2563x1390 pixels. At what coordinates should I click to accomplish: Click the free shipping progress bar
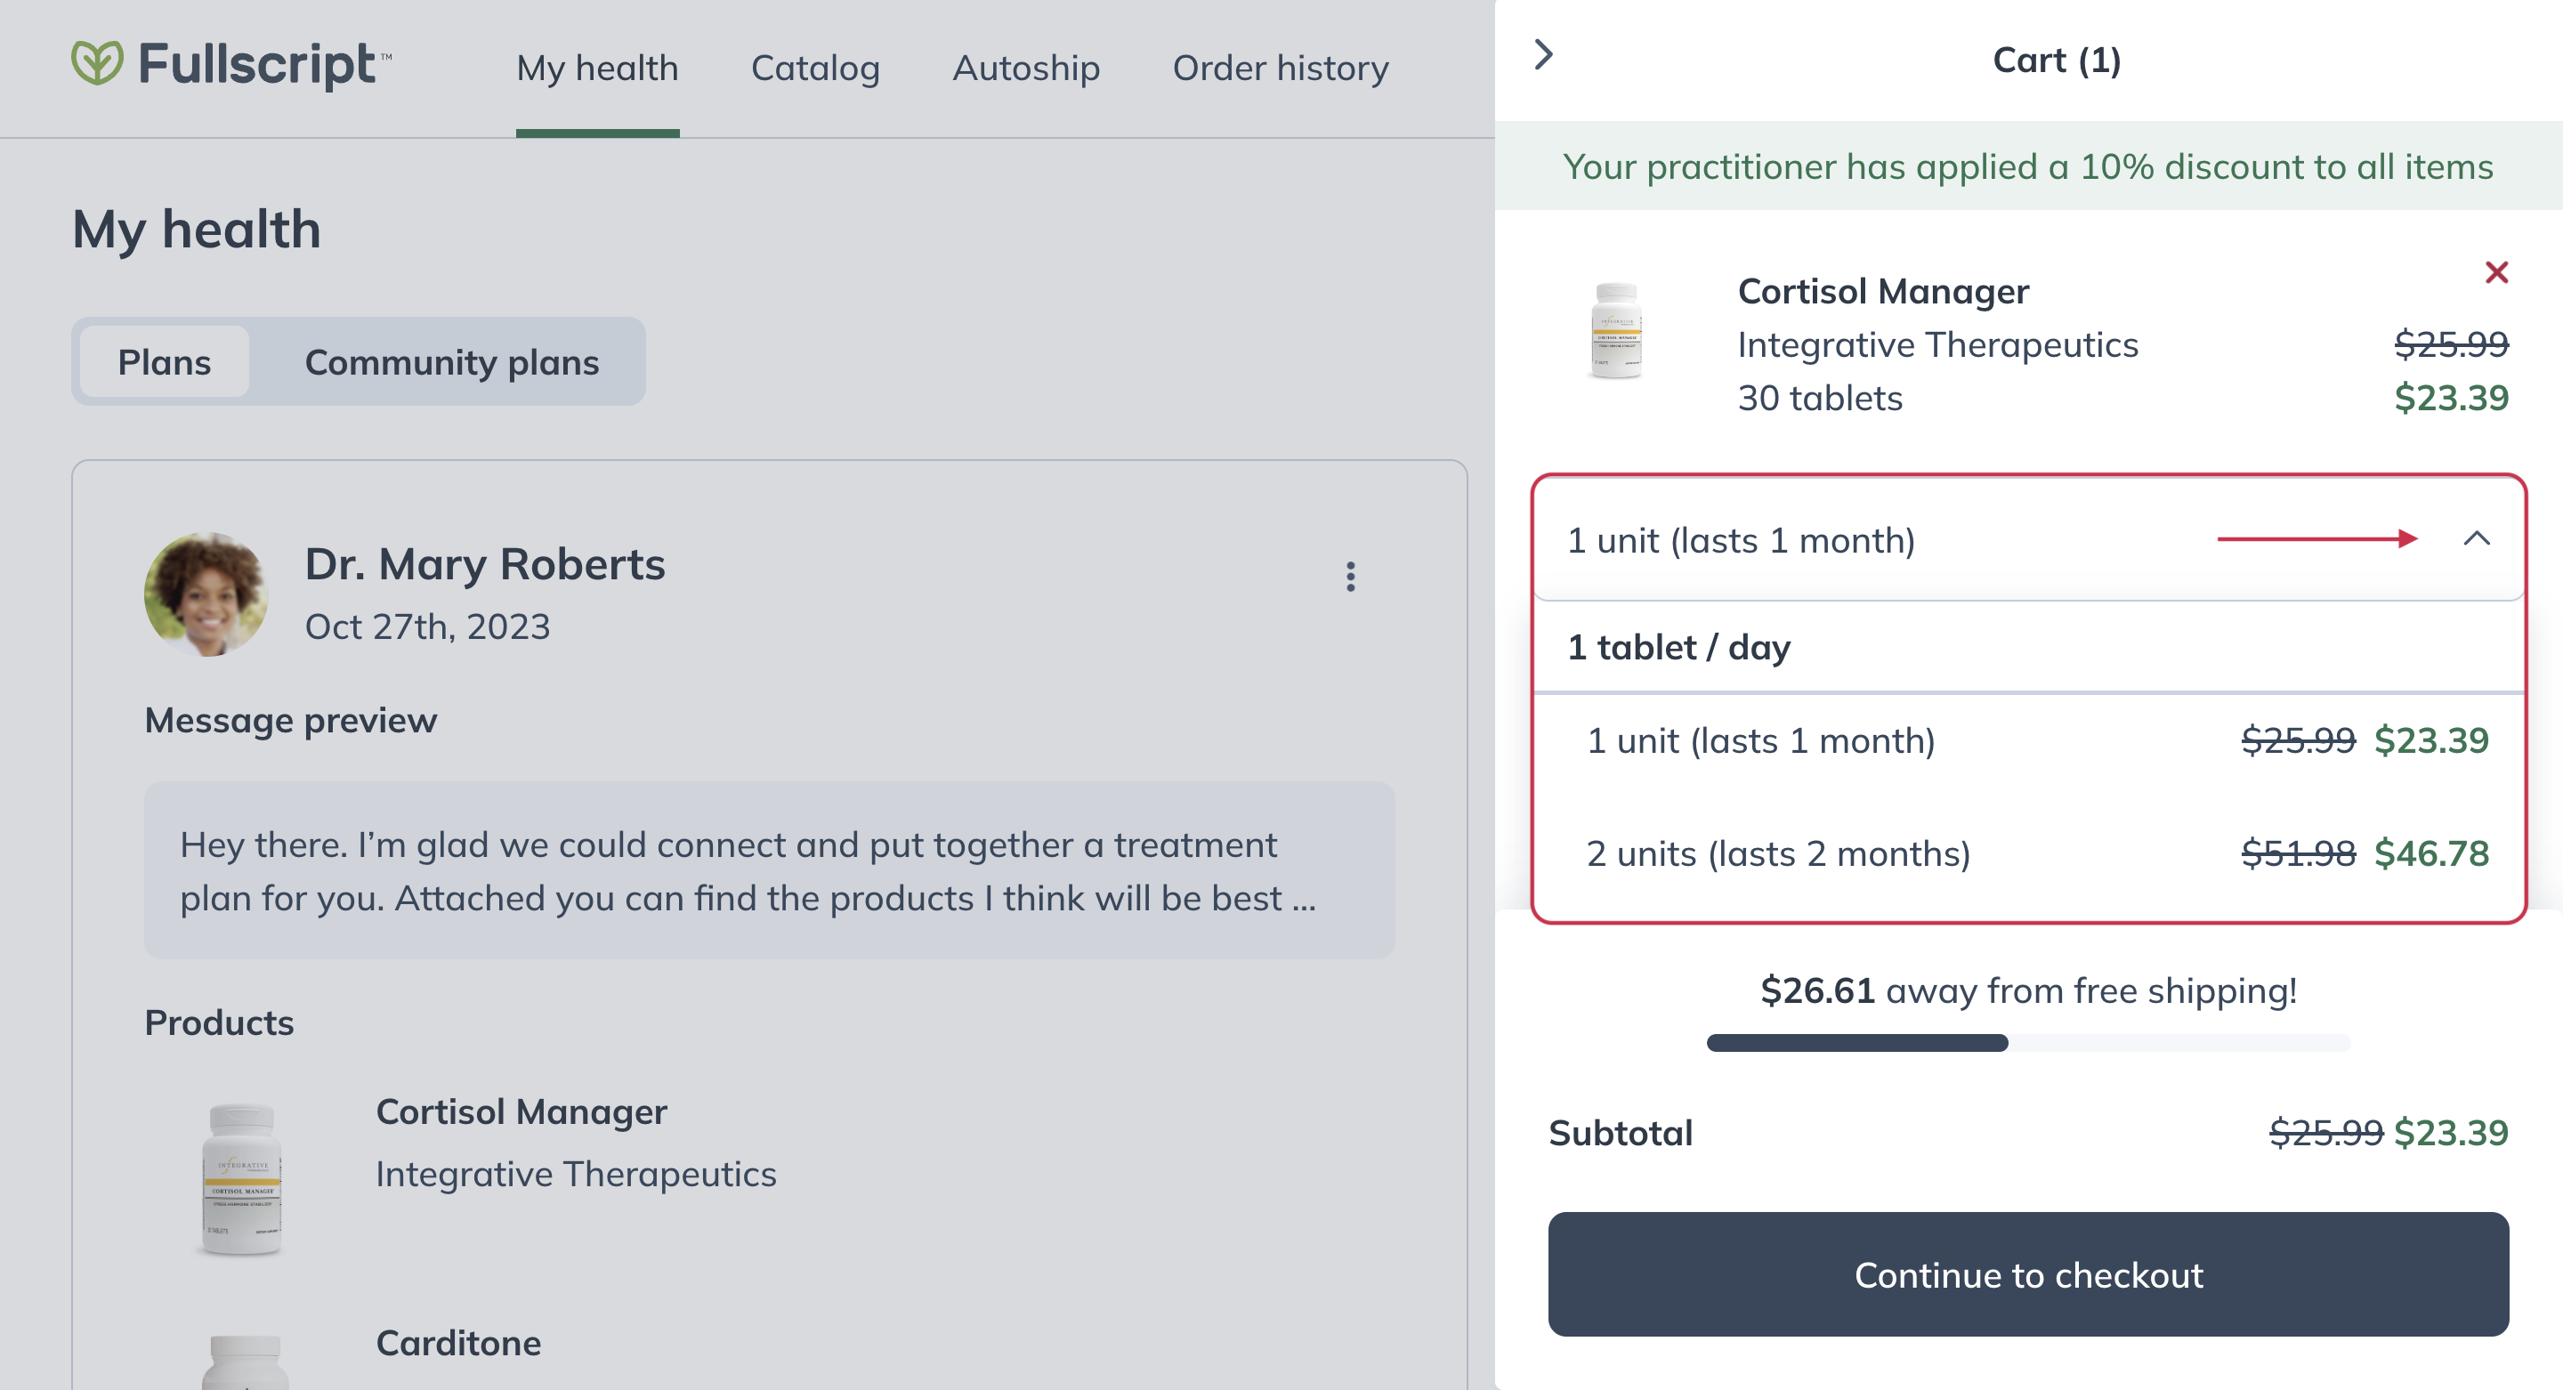[2028, 1043]
